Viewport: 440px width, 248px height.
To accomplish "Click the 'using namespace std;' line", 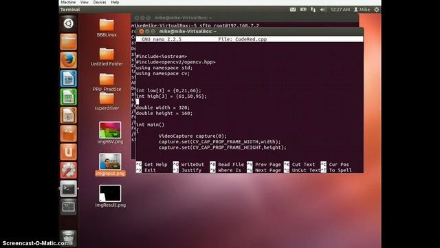I will pos(164,68).
